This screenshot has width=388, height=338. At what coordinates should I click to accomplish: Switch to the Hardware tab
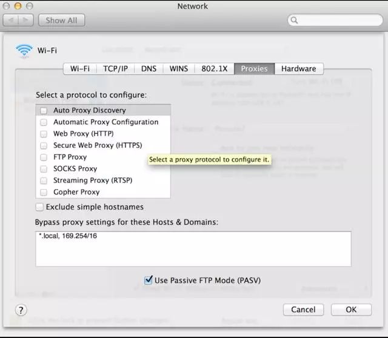299,68
